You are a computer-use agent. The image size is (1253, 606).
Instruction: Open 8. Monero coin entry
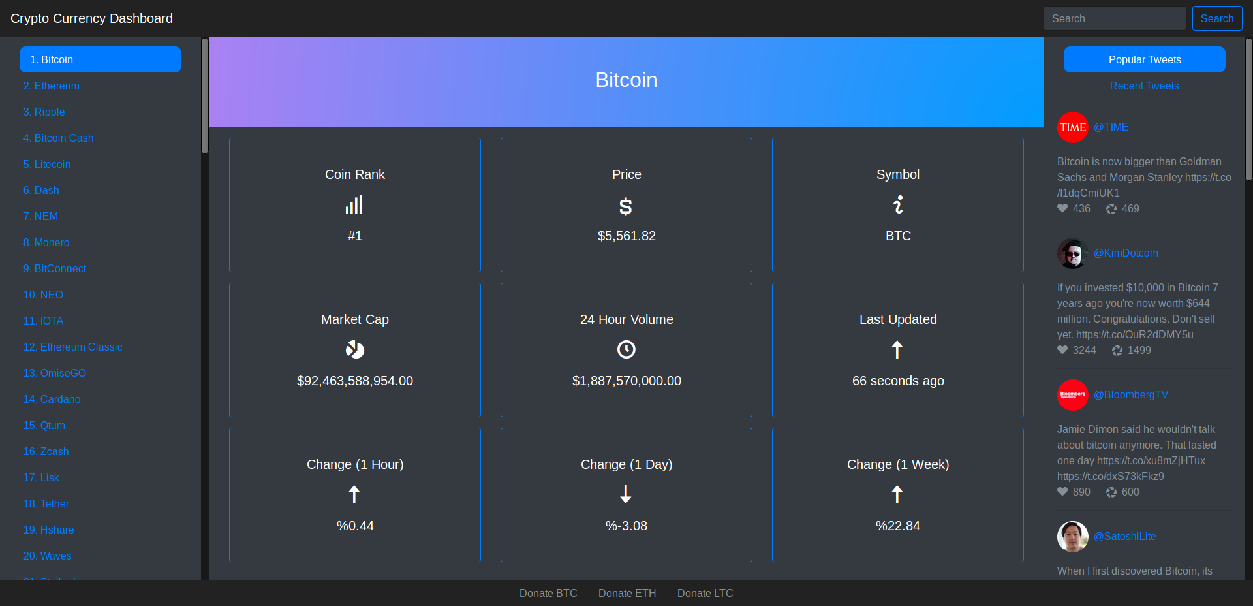tap(46, 242)
